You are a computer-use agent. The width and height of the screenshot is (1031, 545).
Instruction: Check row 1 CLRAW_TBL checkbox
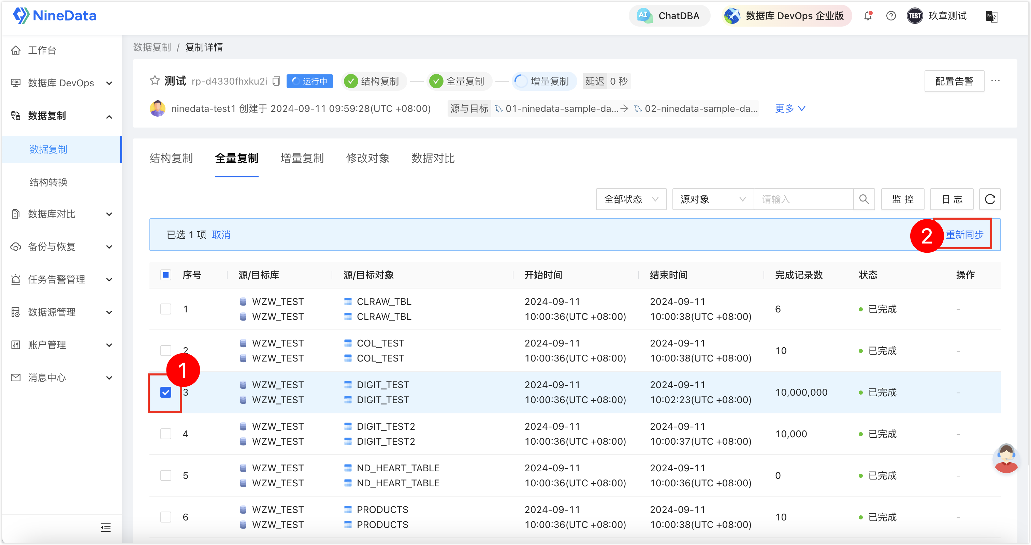[x=166, y=309]
